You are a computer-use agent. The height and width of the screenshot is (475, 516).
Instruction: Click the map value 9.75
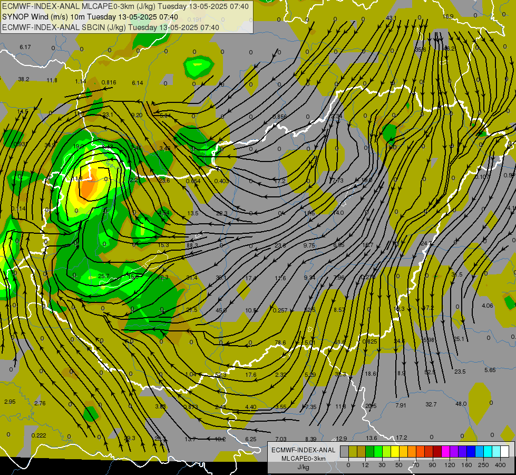(x=309, y=245)
